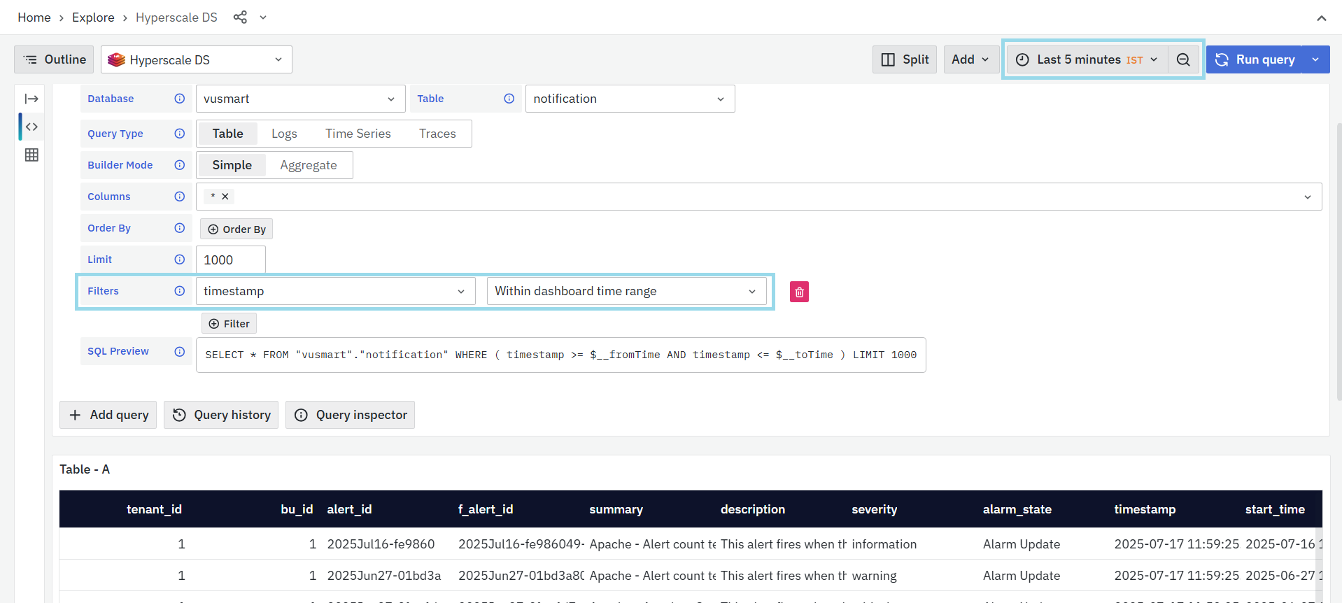Click the Add query button
This screenshot has height=603, width=1342.
(108, 415)
